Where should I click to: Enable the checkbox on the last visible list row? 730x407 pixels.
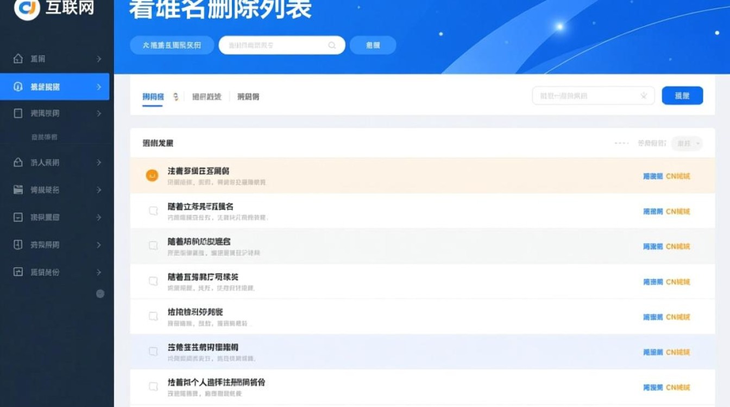[152, 386]
